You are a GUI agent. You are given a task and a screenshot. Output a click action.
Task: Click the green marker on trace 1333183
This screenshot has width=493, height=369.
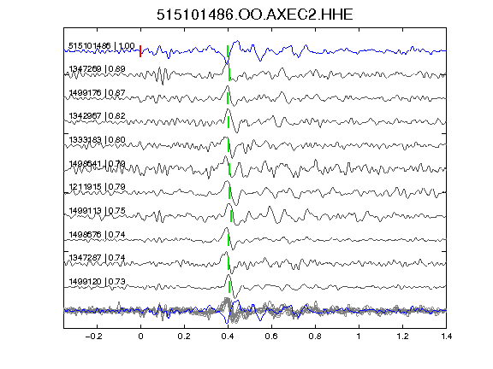click(229, 145)
